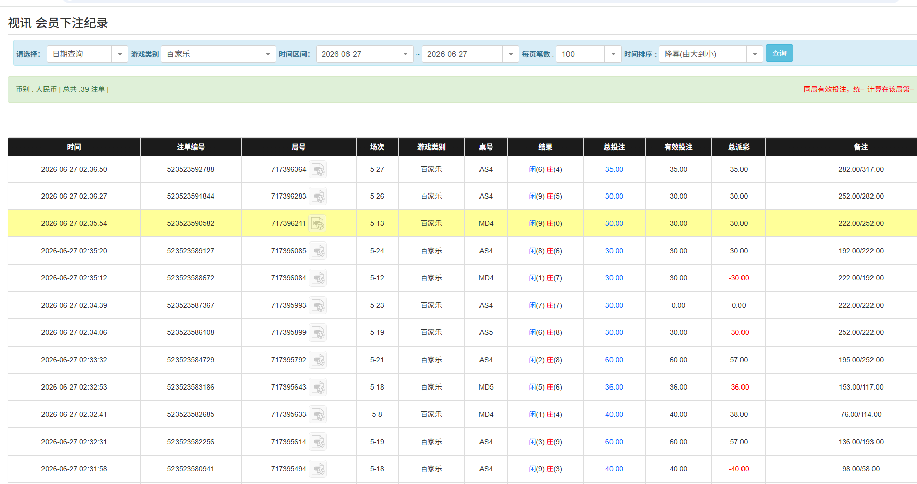Open game details icon for round 717395643
Image resolution: width=917 pixels, height=484 pixels.
(x=318, y=388)
